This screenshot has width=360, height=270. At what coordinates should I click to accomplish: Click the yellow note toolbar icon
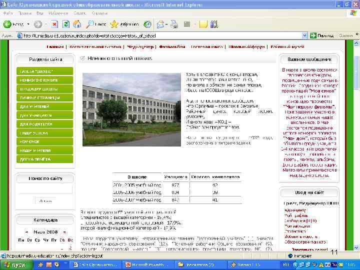tap(203, 24)
